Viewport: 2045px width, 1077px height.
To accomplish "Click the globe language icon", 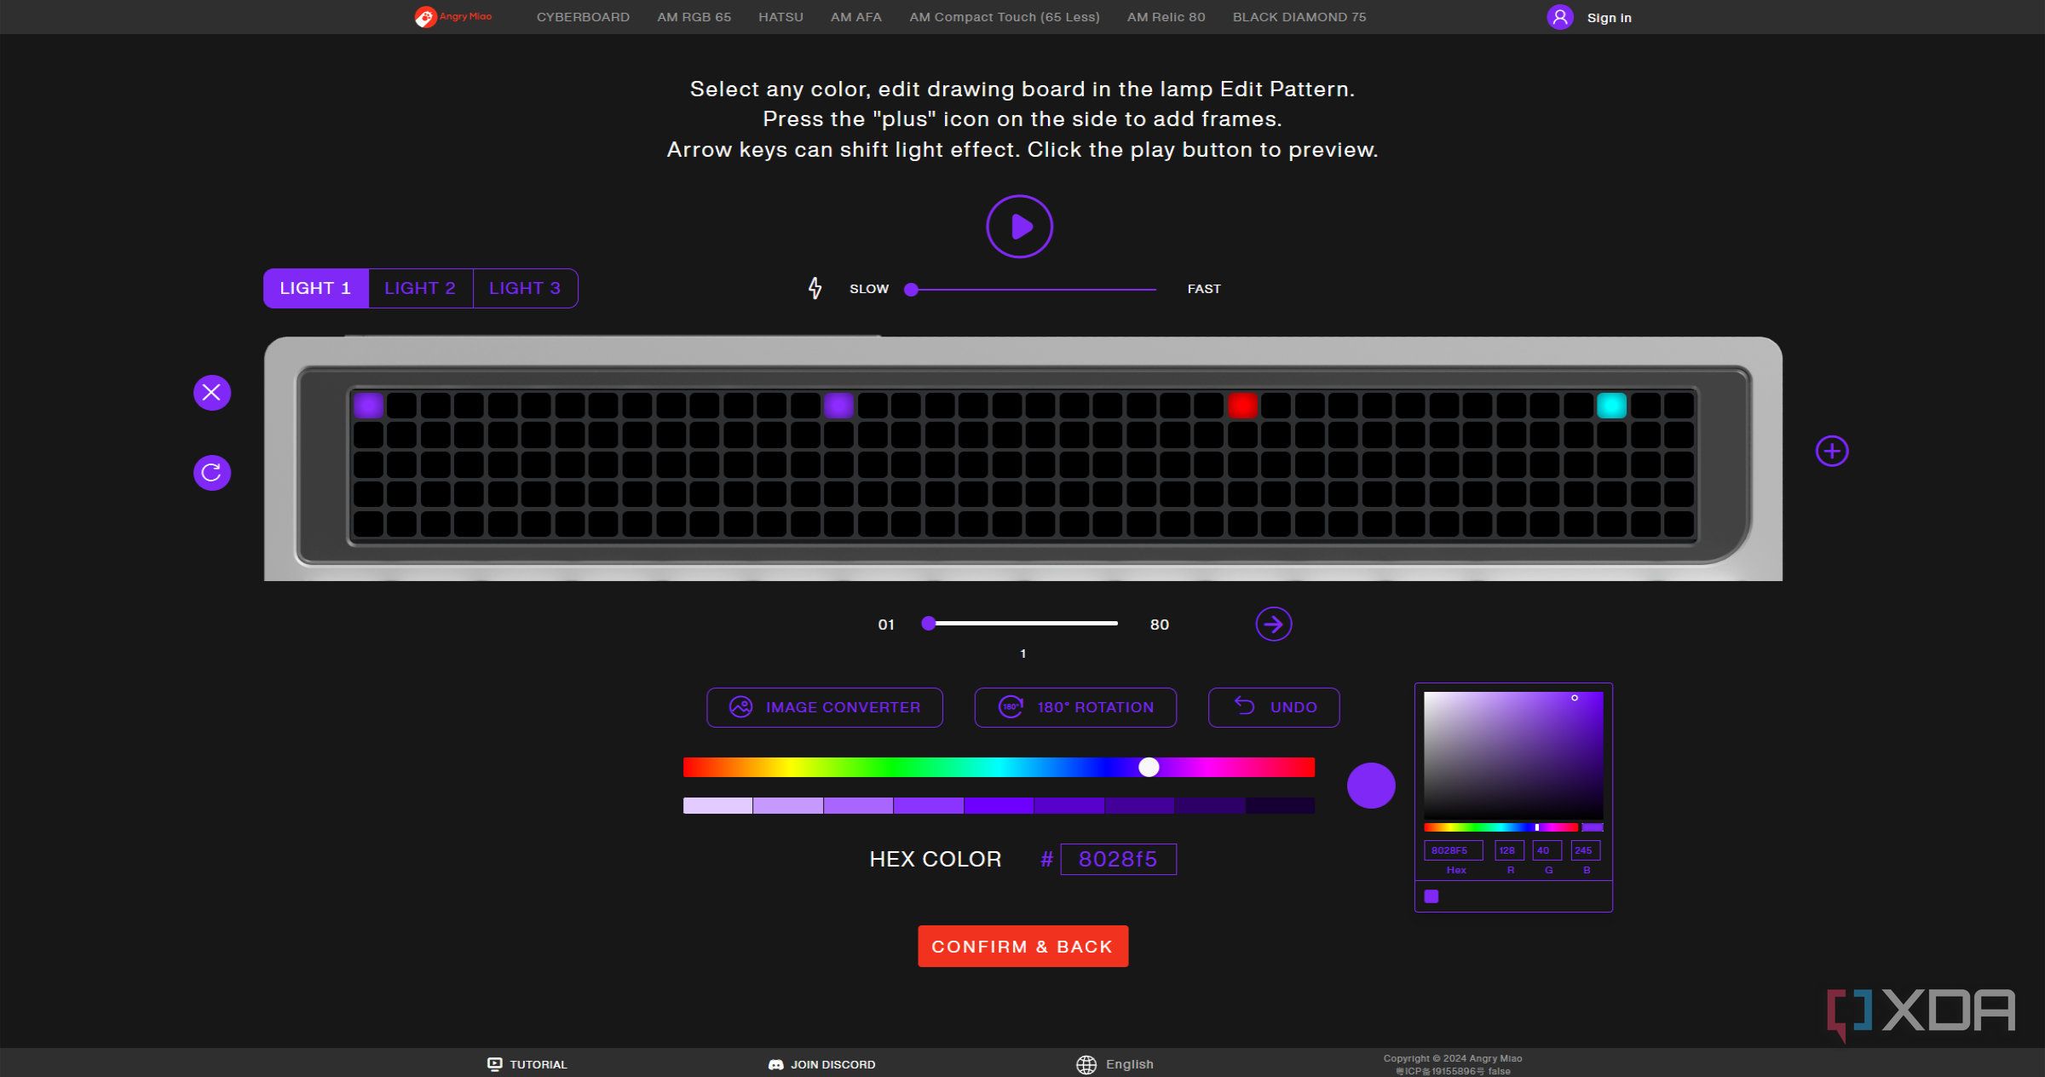I will 1086,1064.
